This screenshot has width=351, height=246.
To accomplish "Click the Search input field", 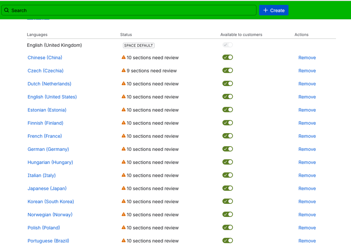I will [x=129, y=10].
